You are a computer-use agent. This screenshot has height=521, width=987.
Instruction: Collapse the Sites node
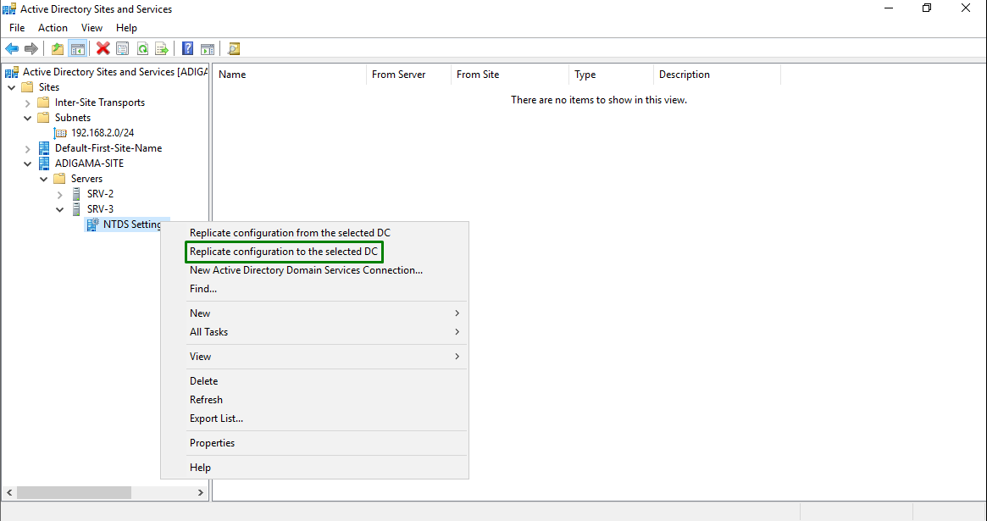coord(11,87)
